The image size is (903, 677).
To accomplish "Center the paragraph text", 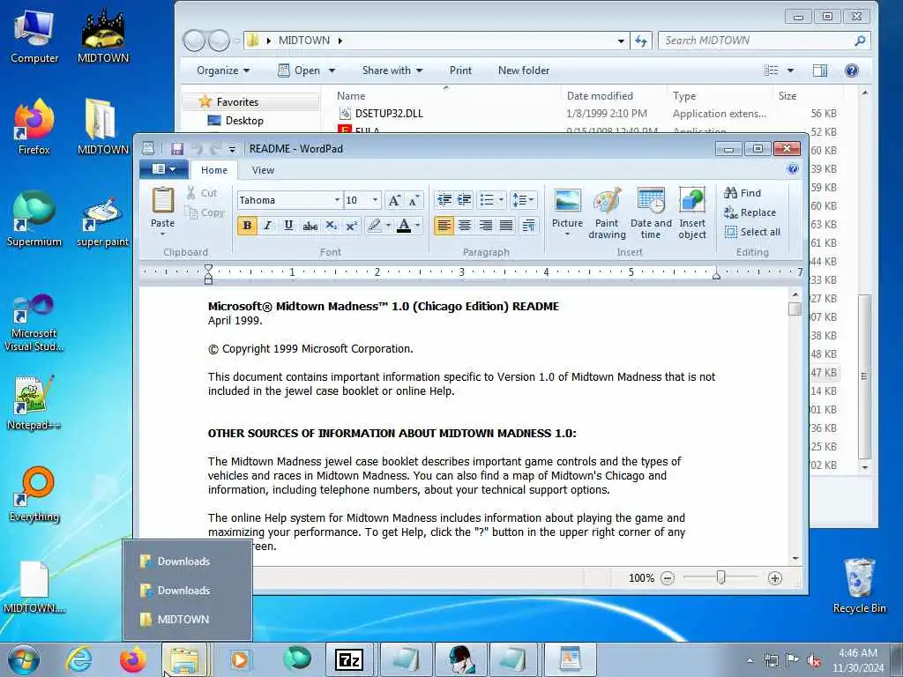I will (464, 226).
